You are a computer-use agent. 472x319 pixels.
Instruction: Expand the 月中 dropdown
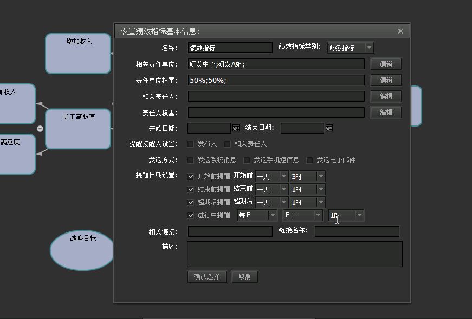coord(318,216)
